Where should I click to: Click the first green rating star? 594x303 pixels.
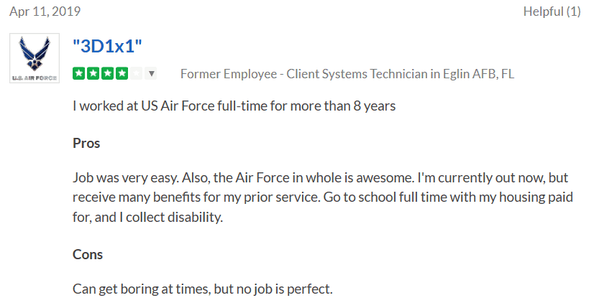(x=78, y=73)
